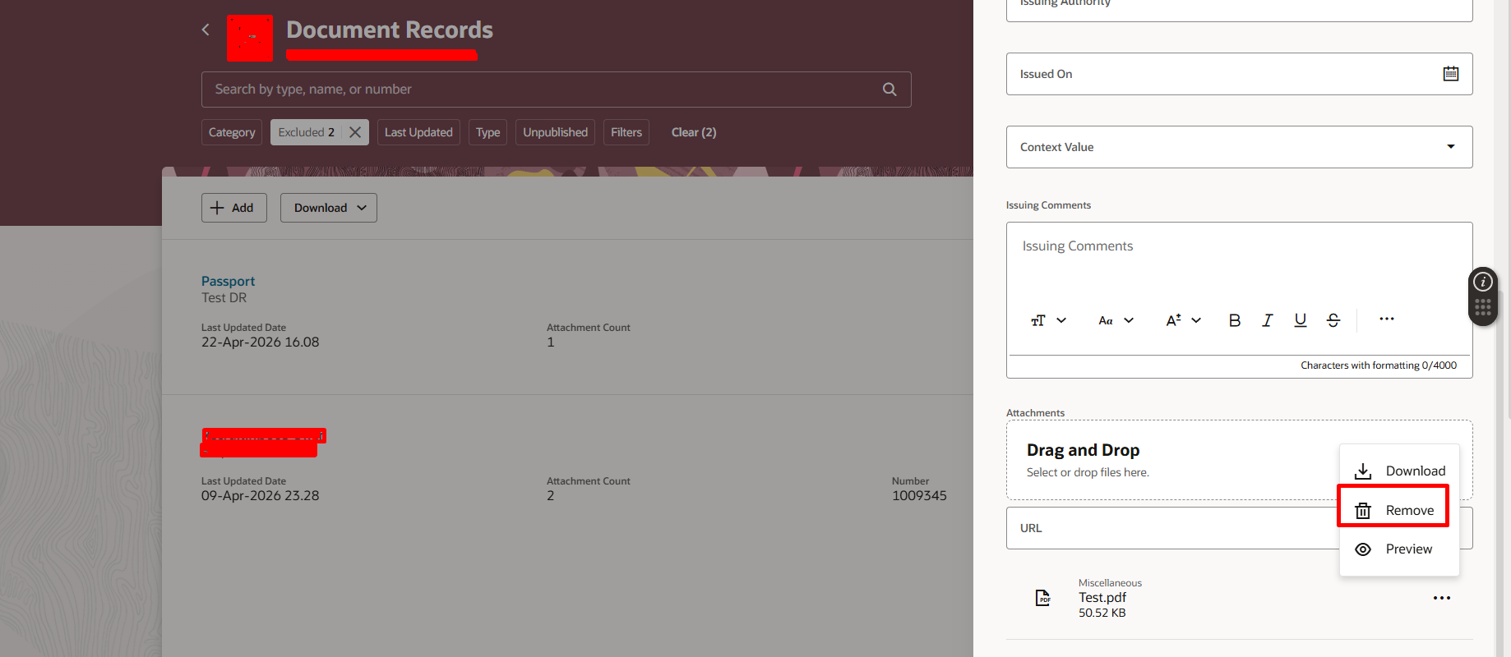
Task: Open the Type filter chip
Action: coord(488,132)
